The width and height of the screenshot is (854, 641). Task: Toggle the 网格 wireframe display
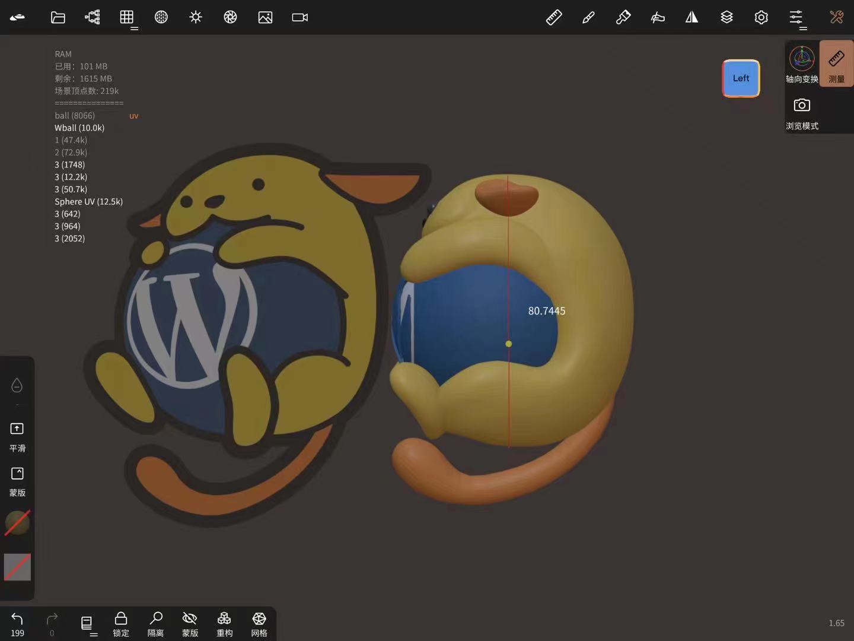click(x=259, y=624)
